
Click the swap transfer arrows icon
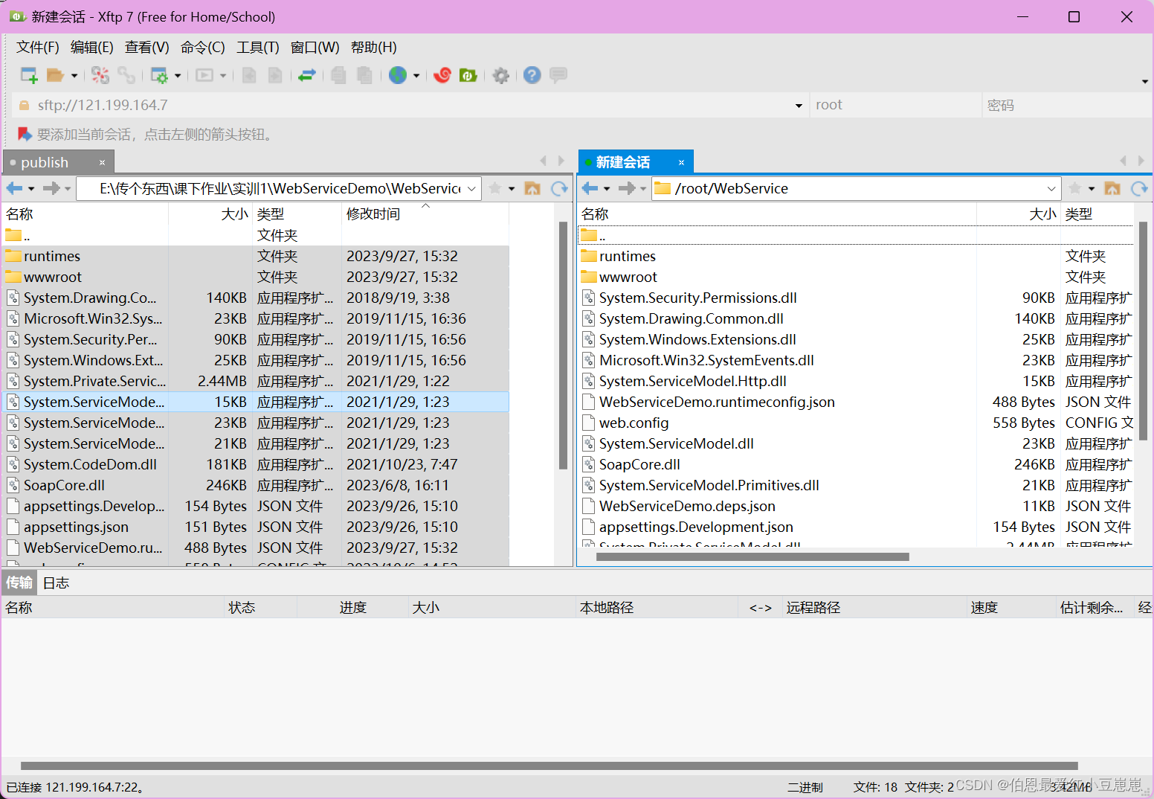click(x=307, y=75)
